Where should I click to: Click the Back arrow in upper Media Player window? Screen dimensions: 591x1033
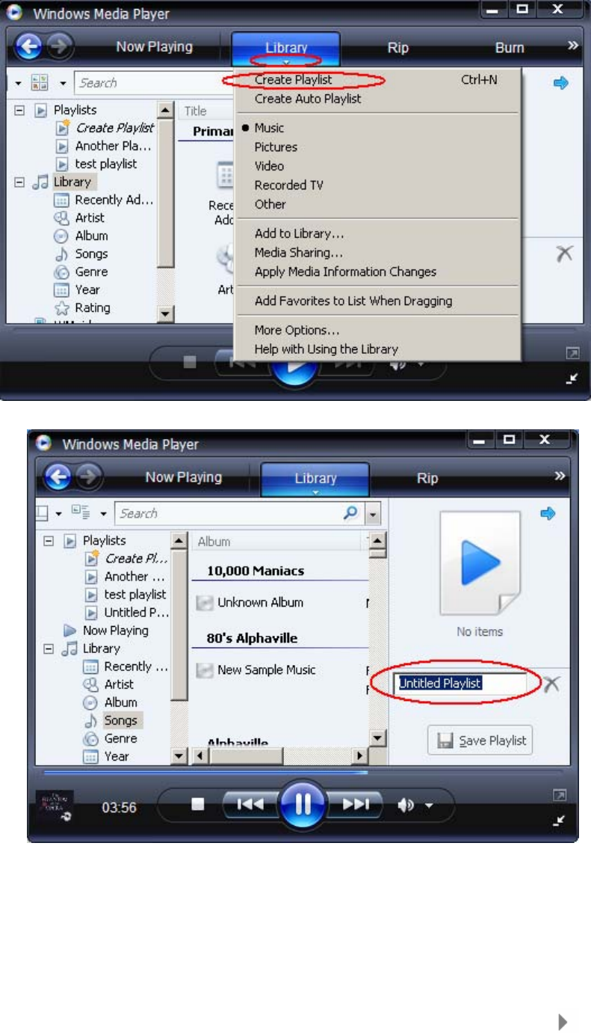[30, 48]
